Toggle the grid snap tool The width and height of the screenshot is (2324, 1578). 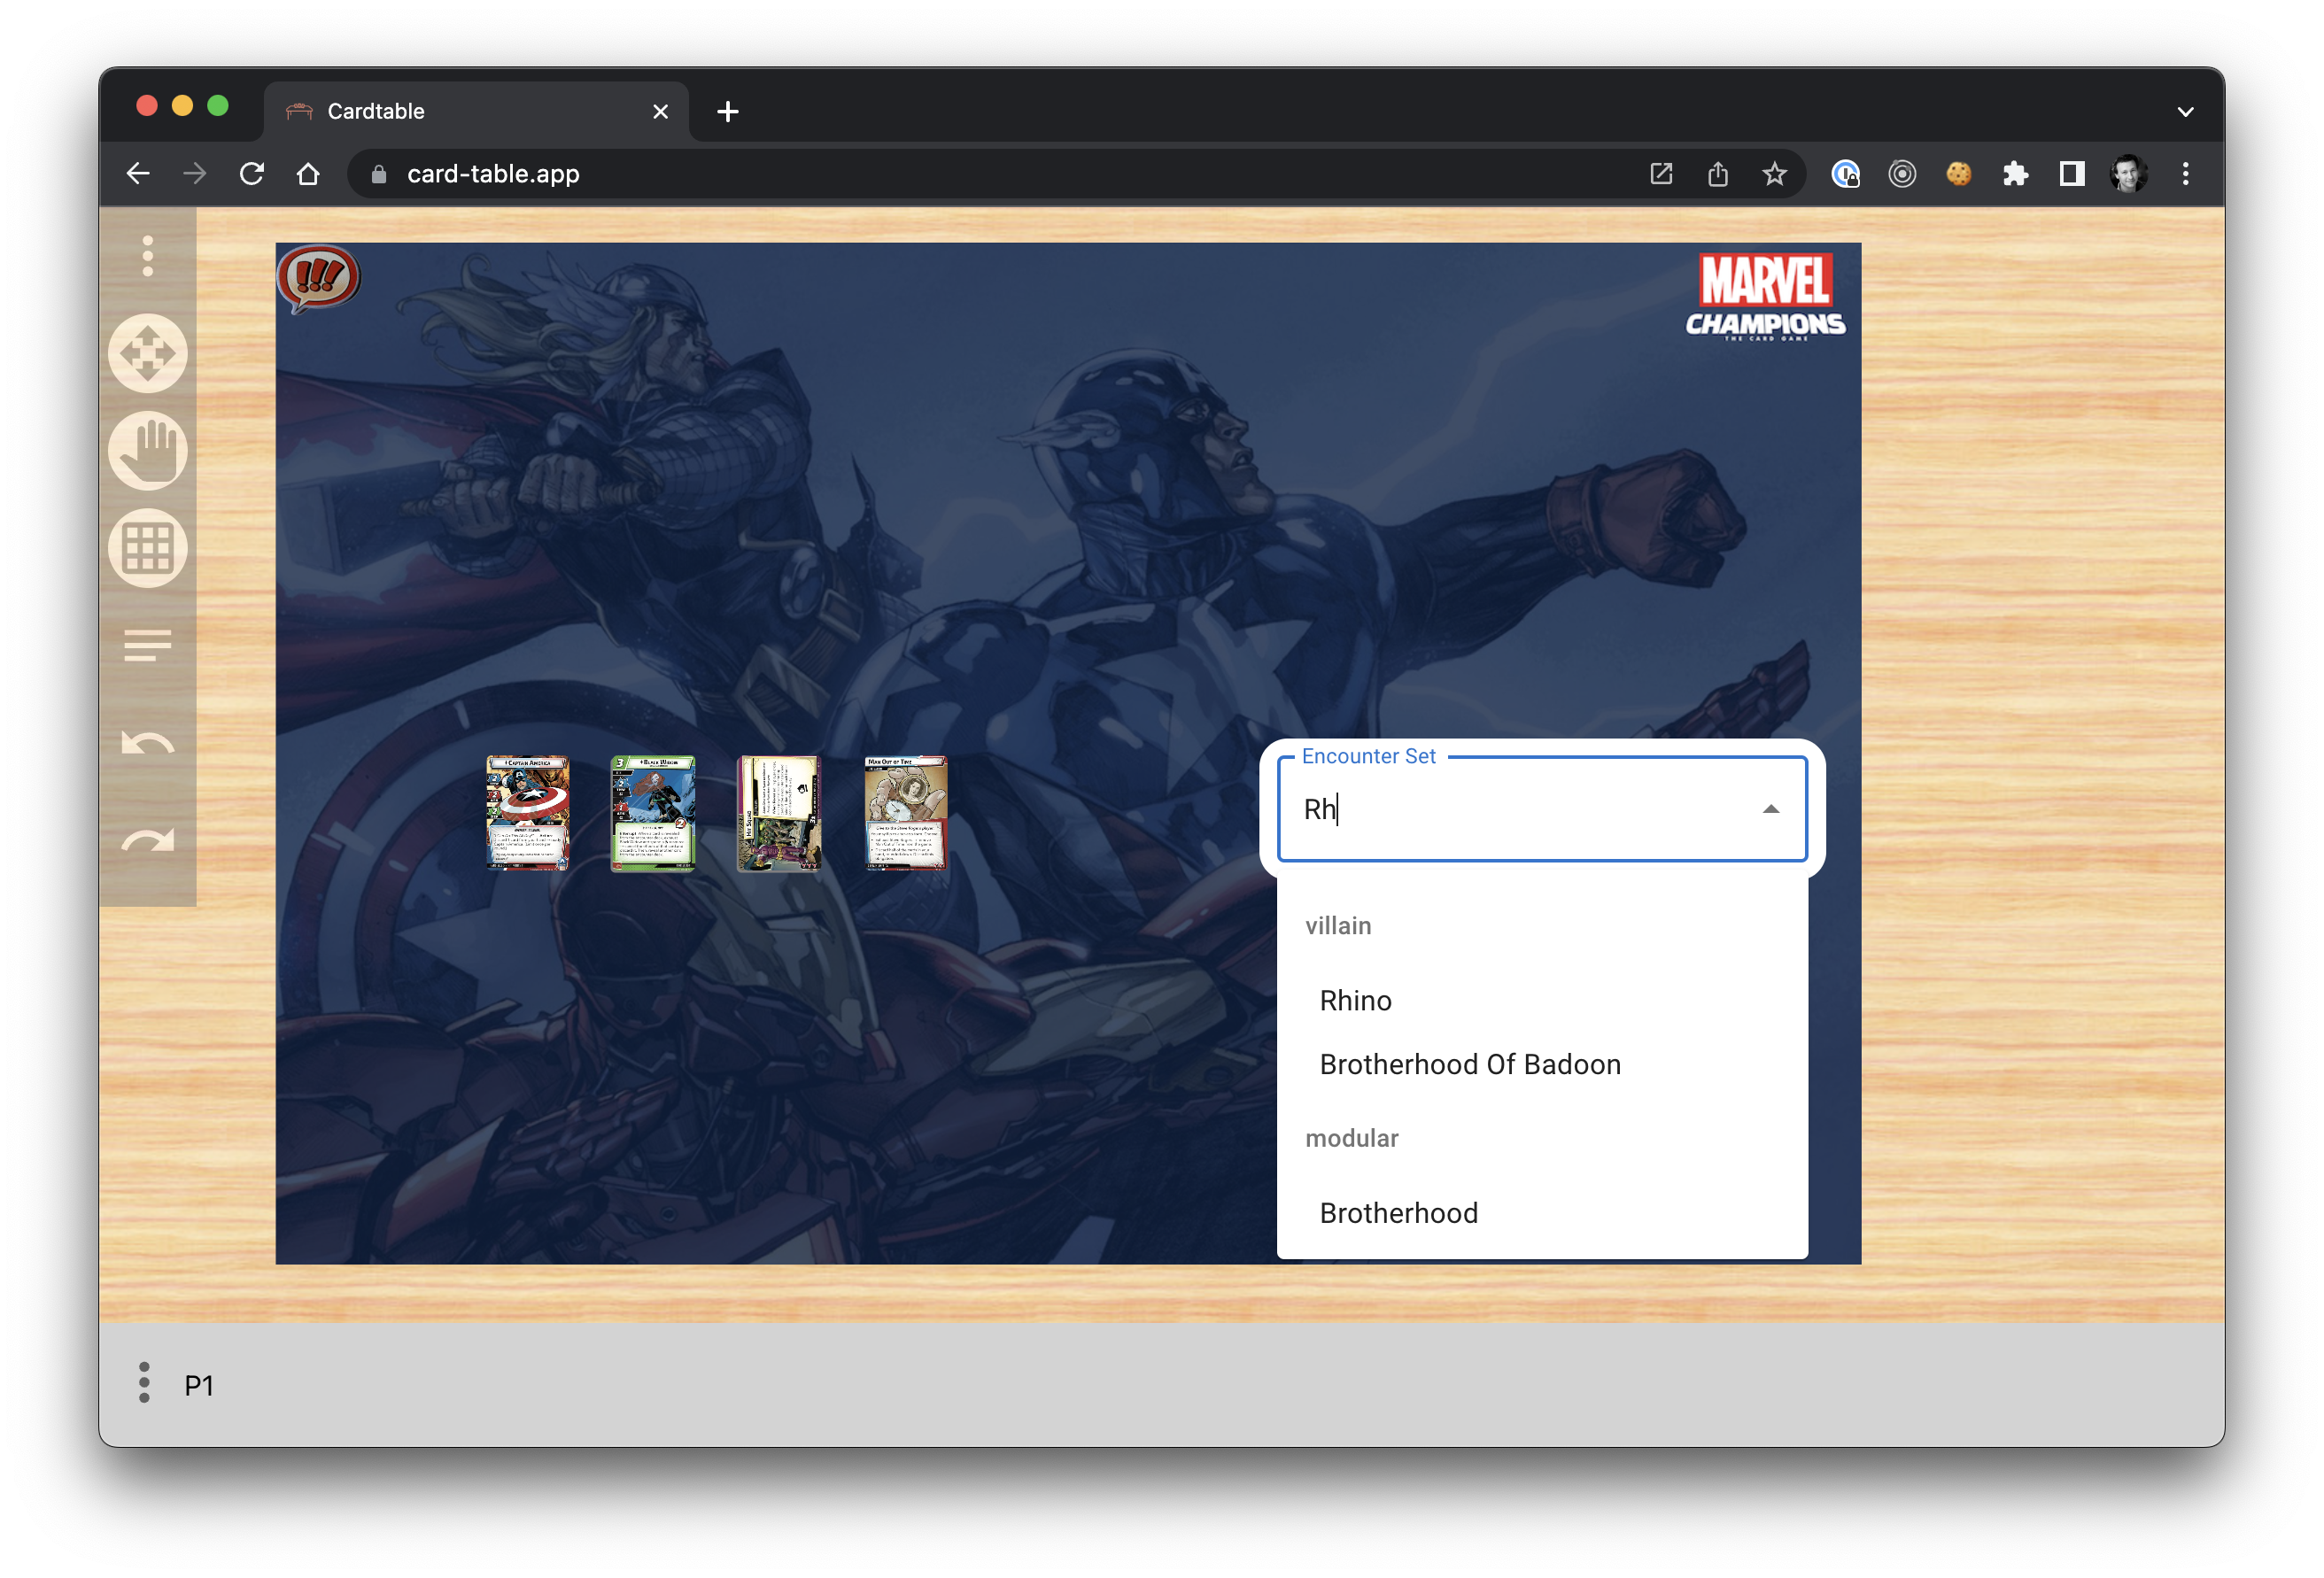[148, 547]
